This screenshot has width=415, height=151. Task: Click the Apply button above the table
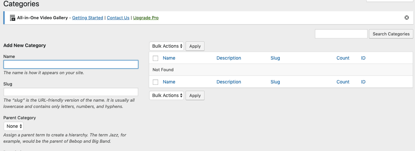[195, 46]
